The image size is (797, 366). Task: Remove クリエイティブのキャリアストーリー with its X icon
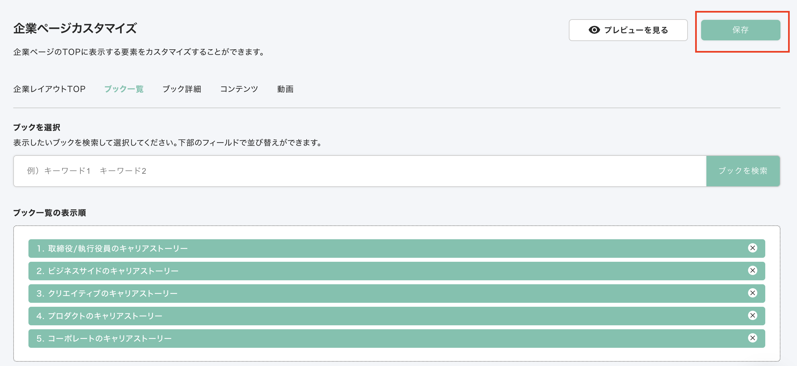click(753, 293)
